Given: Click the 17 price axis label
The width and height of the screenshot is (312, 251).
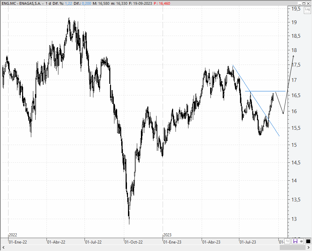Looking at the screenshot, I should (294, 80).
